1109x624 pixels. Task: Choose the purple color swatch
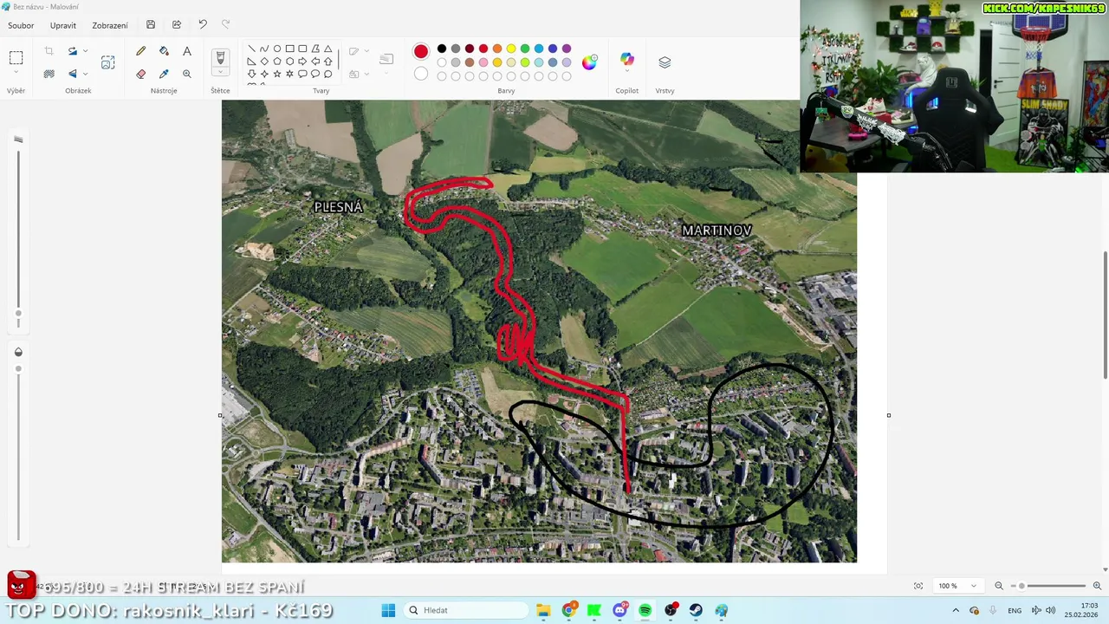(567, 49)
